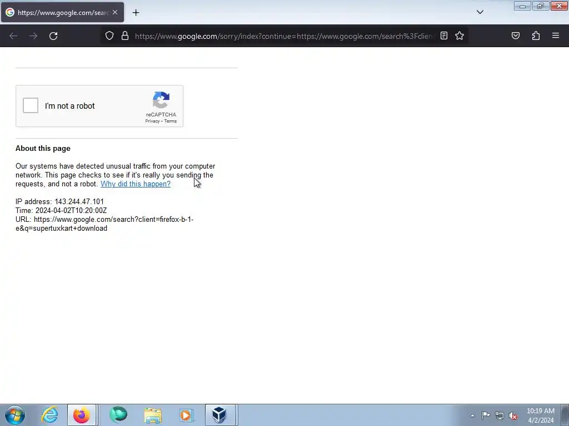Open Windows Media Player from taskbar

[x=187, y=415]
